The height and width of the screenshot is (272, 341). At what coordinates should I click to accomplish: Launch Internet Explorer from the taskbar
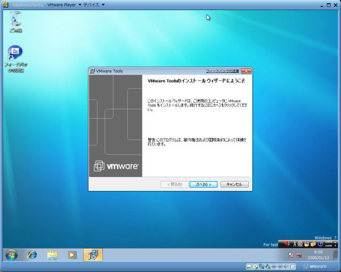(x=32, y=255)
